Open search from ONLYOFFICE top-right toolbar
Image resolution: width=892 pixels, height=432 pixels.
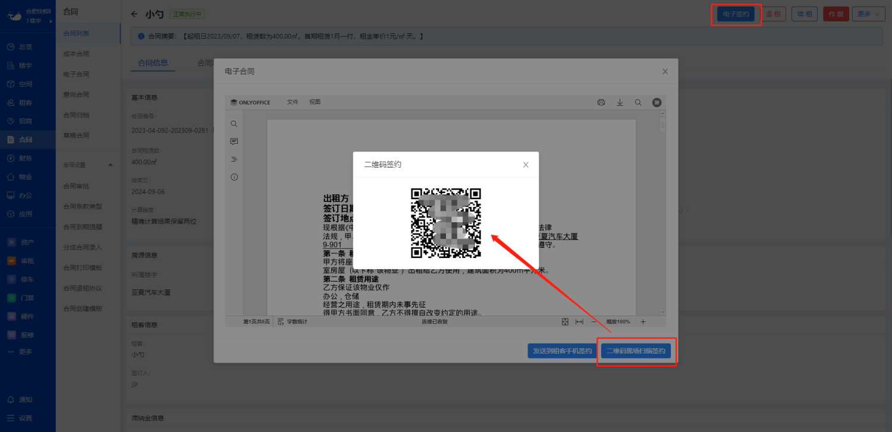(x=638, y=102)
